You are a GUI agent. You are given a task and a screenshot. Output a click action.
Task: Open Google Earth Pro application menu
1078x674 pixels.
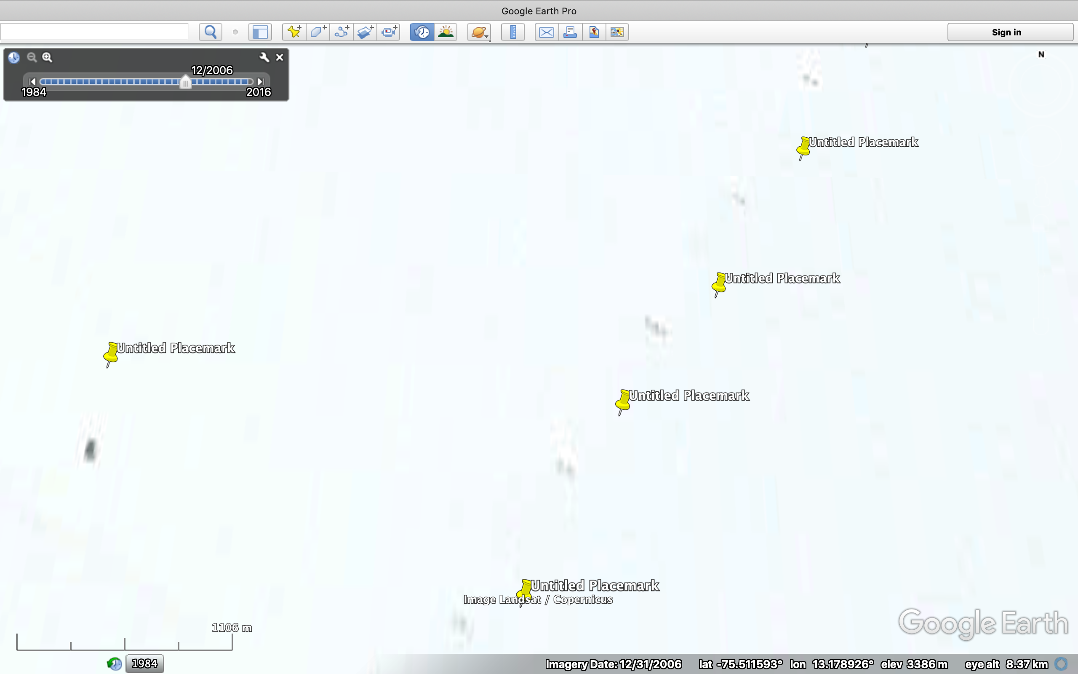click(x=539, y=11)
